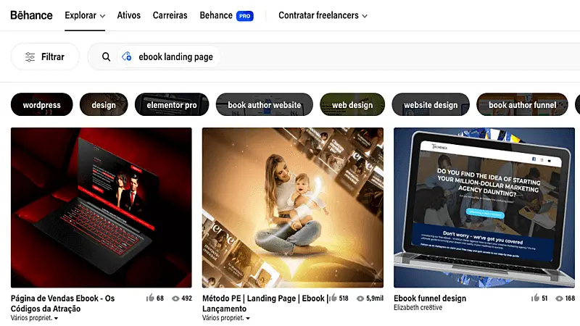Open the Behance menu item
The width and height of the screenshot is (580, 326).
pos(216,15)
